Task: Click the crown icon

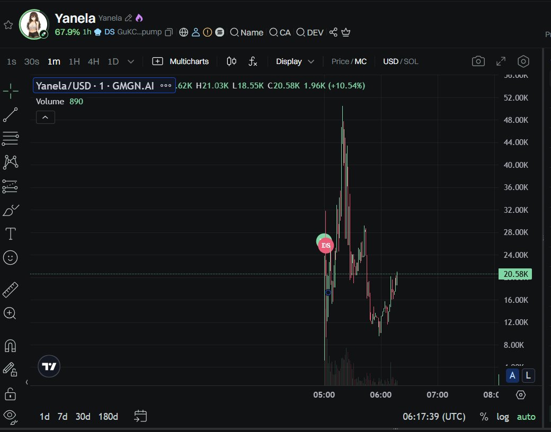Action: click(346, 32)
